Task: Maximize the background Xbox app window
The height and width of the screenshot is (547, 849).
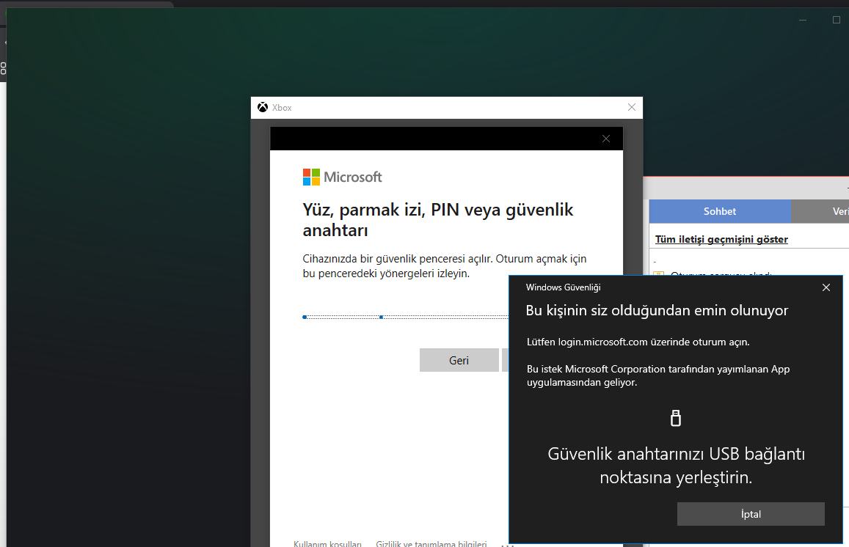Action: (836, 20)
